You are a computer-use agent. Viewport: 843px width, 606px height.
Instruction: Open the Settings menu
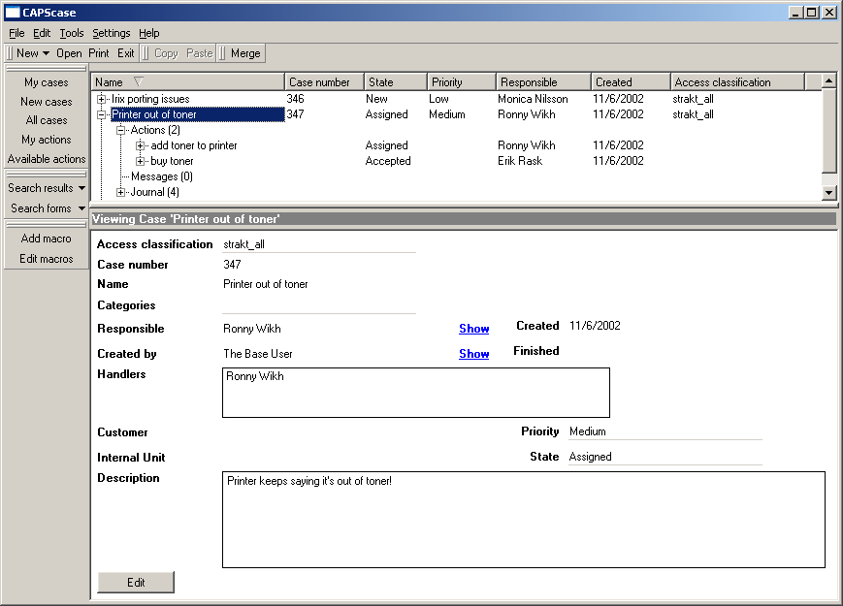click(x=112, y=33)
